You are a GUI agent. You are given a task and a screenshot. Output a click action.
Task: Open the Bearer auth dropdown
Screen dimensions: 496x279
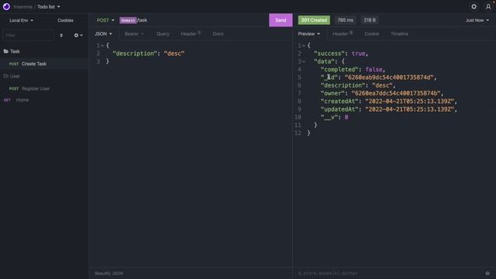pyautogui.click(x=134, y=34)
